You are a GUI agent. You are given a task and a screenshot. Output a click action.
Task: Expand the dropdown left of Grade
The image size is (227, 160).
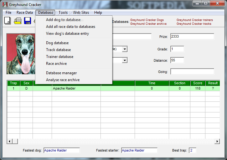125,49
